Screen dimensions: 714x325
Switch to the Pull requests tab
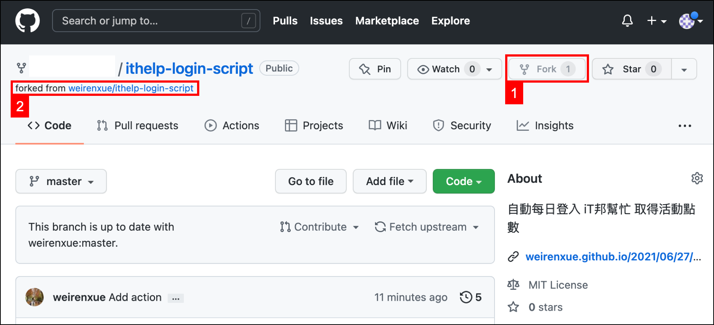click(x=138, y=126)
